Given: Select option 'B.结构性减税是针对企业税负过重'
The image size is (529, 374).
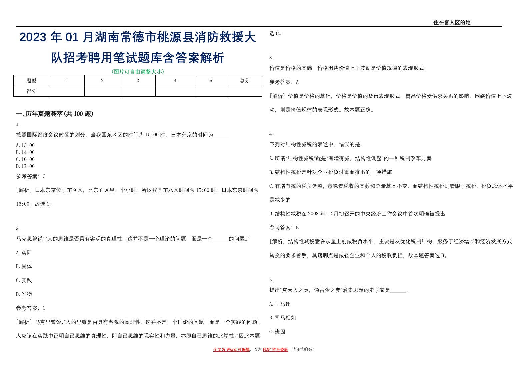Looking at the screenshot, I should pos(331,172).
